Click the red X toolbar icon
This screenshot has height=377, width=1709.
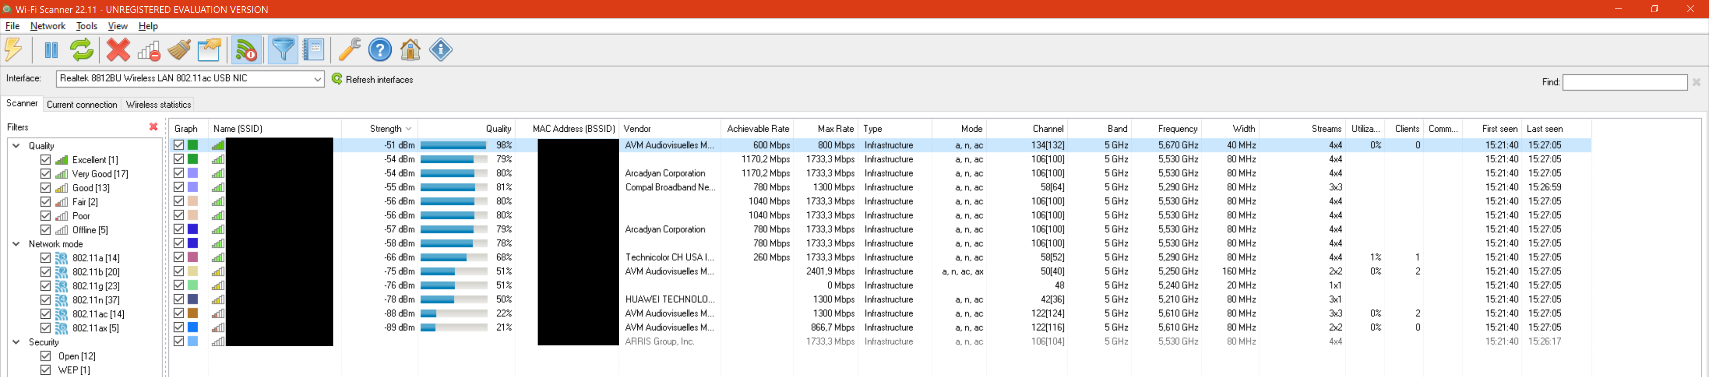click(118, 50)
